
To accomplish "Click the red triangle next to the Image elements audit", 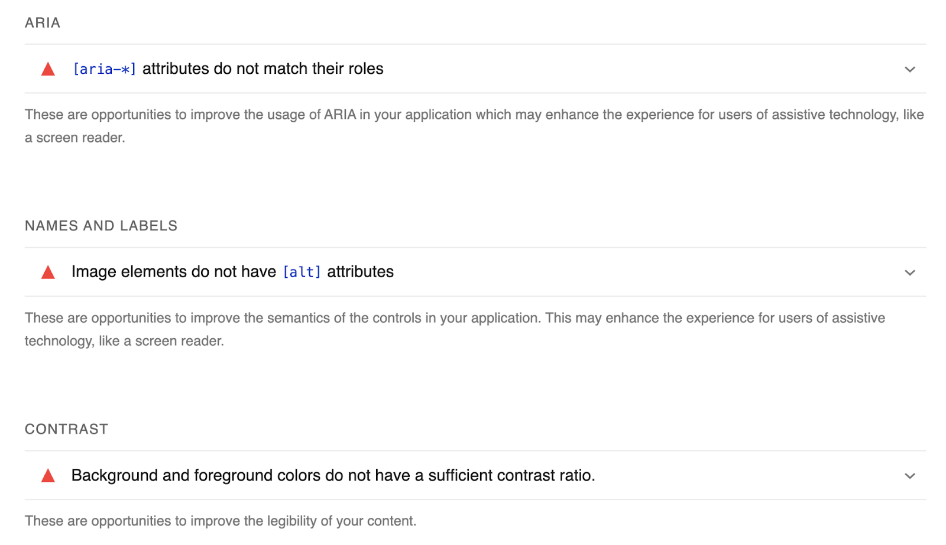I will pos(48,272).
